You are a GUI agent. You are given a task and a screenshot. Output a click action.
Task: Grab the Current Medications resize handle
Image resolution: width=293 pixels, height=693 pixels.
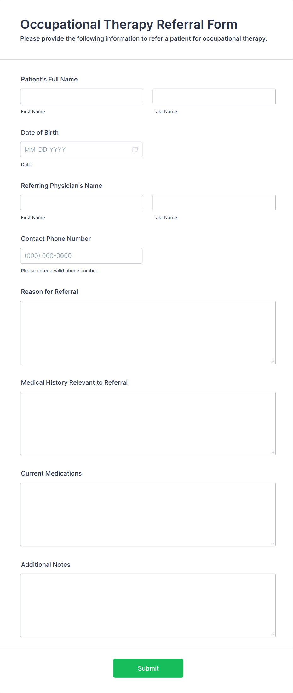(x=273, y=543)
